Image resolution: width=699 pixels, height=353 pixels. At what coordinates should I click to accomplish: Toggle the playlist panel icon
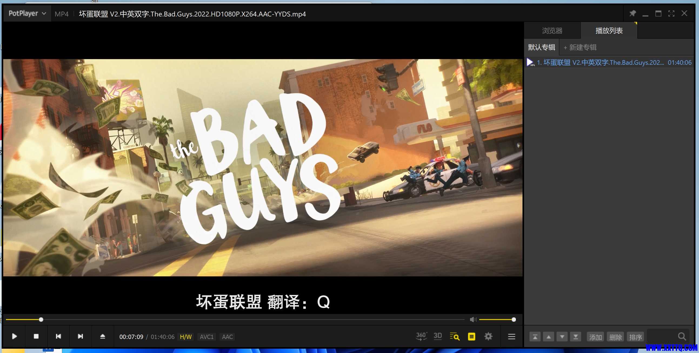[472, 337]
